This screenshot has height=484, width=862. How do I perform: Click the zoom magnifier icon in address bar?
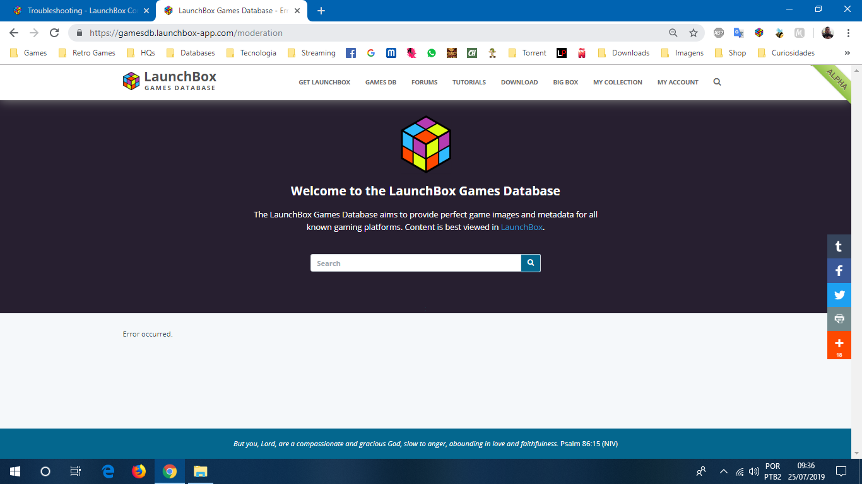point(673,33)
